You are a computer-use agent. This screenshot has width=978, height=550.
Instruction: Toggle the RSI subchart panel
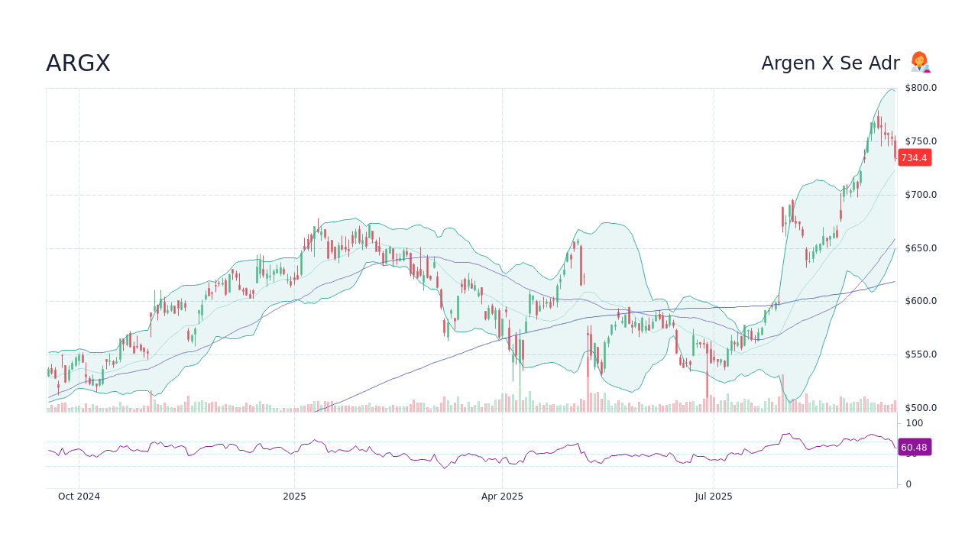pos(458,451)
